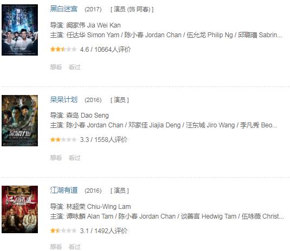Click the star rating icons for 江湖有道
This screenshot has height=251, width=290.
tap(63, 230)
